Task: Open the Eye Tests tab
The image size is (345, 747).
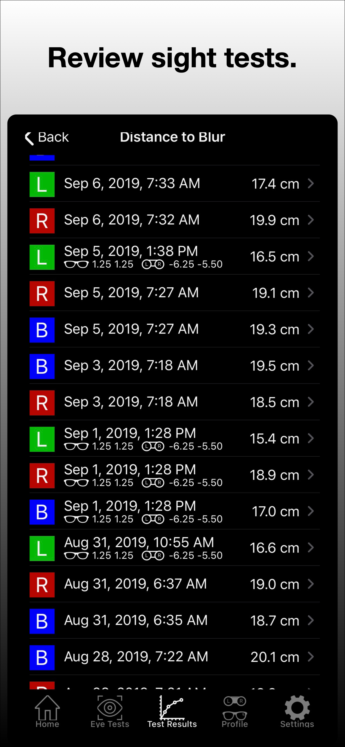Action: tap(110, 711)
